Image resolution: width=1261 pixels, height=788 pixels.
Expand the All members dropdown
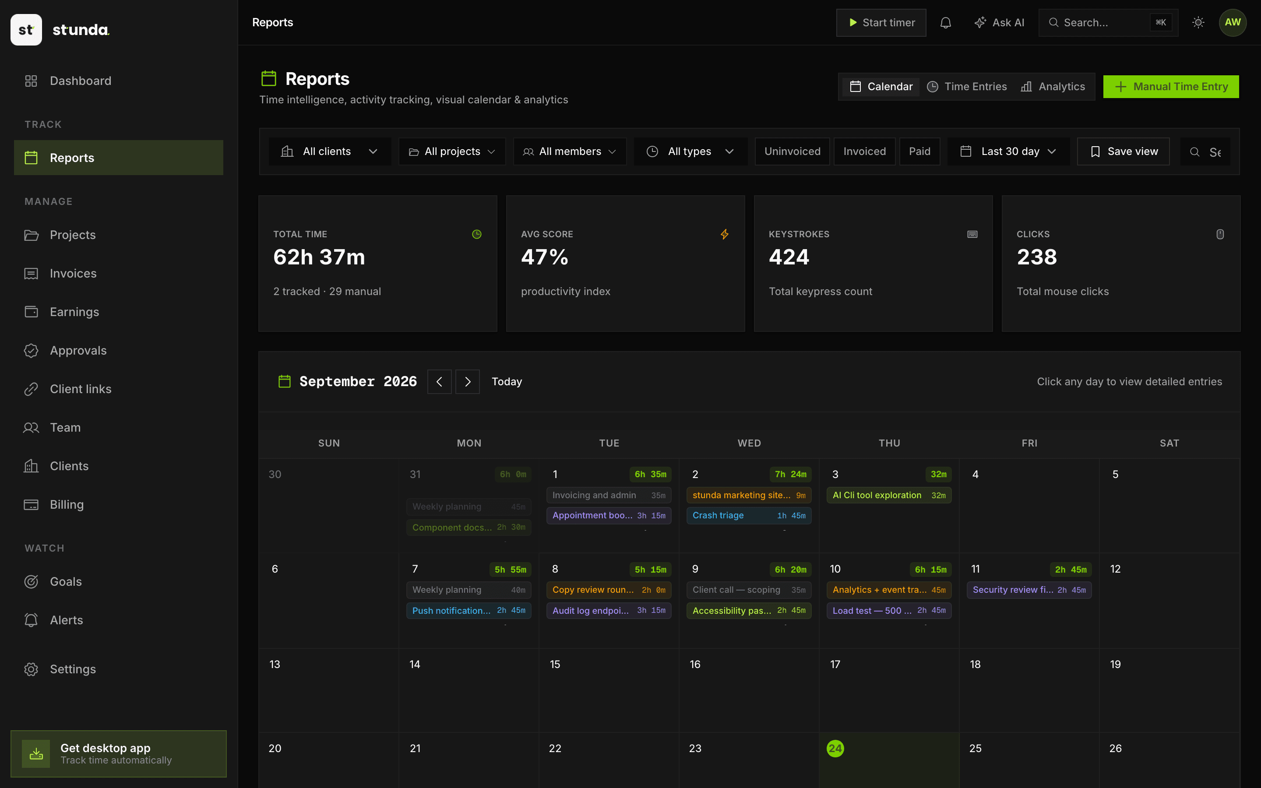click(570, 151)
